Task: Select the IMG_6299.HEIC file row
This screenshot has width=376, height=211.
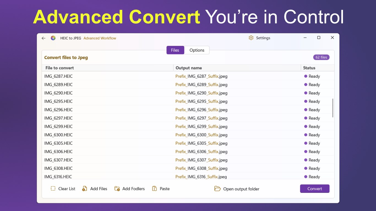Action: pyautogui.click(x=188, y=126)
